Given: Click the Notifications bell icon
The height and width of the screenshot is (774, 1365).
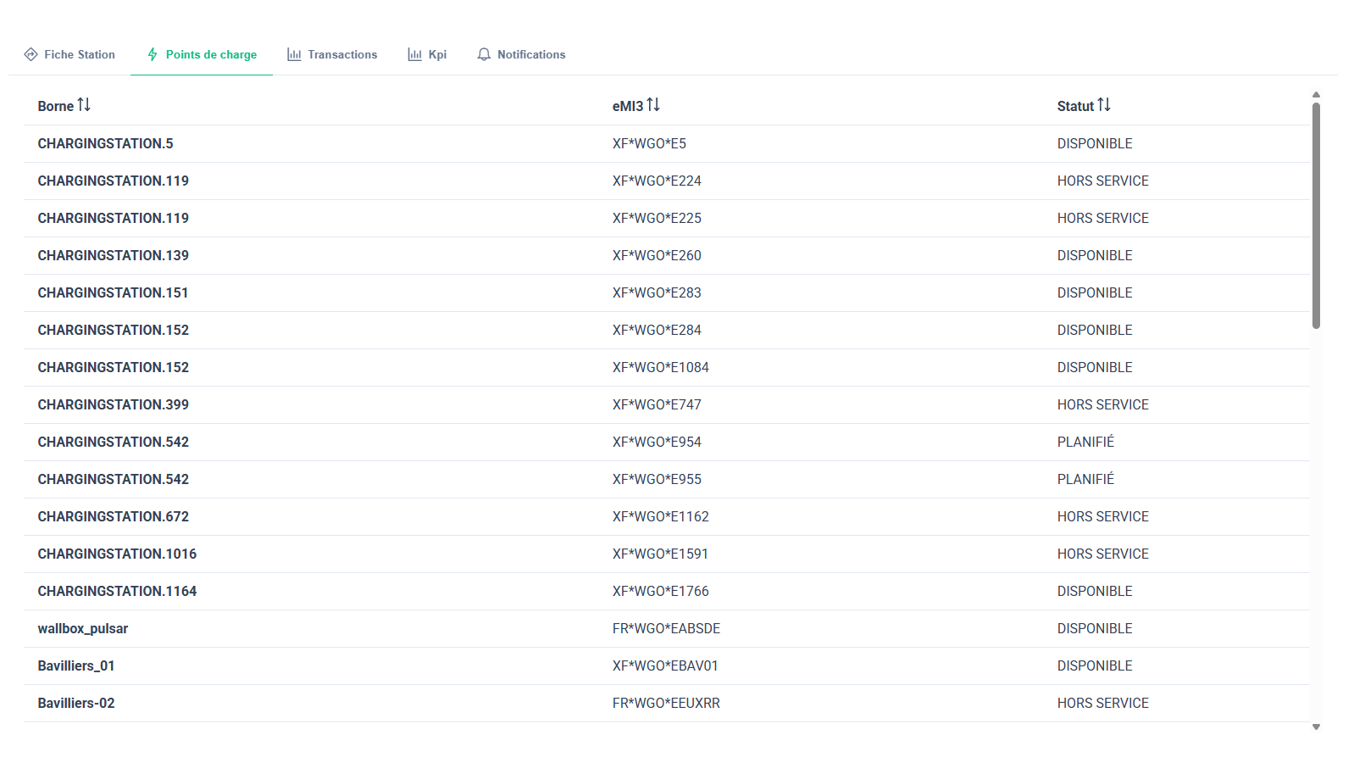Looking at the screenshot, I should [484, 54].
